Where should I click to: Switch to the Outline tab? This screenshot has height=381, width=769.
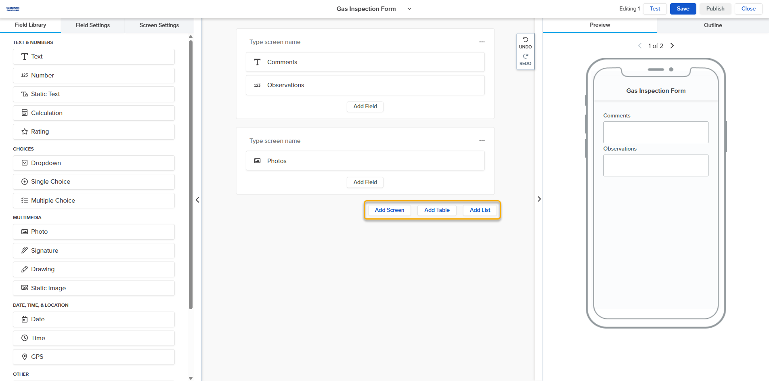click(x=712, y=25)
